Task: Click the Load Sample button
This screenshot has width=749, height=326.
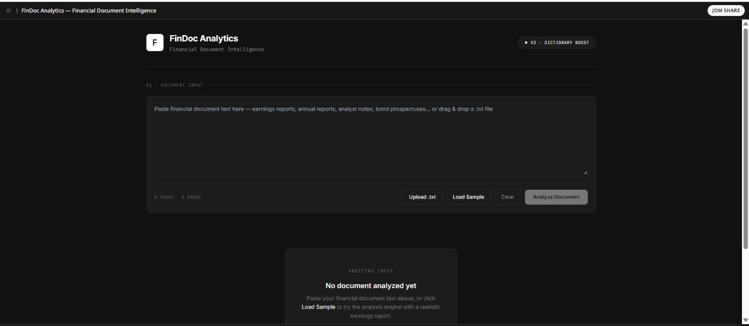Action: click(x=468, y=197)
